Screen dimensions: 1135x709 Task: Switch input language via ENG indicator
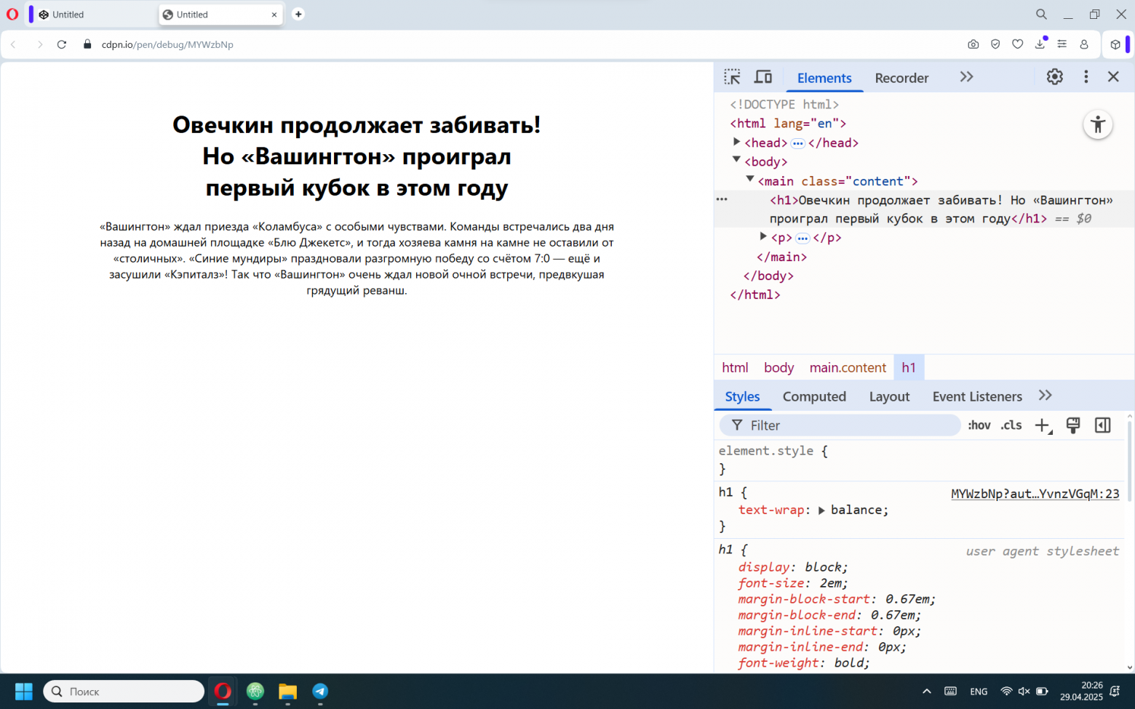(x=979, y=692)
